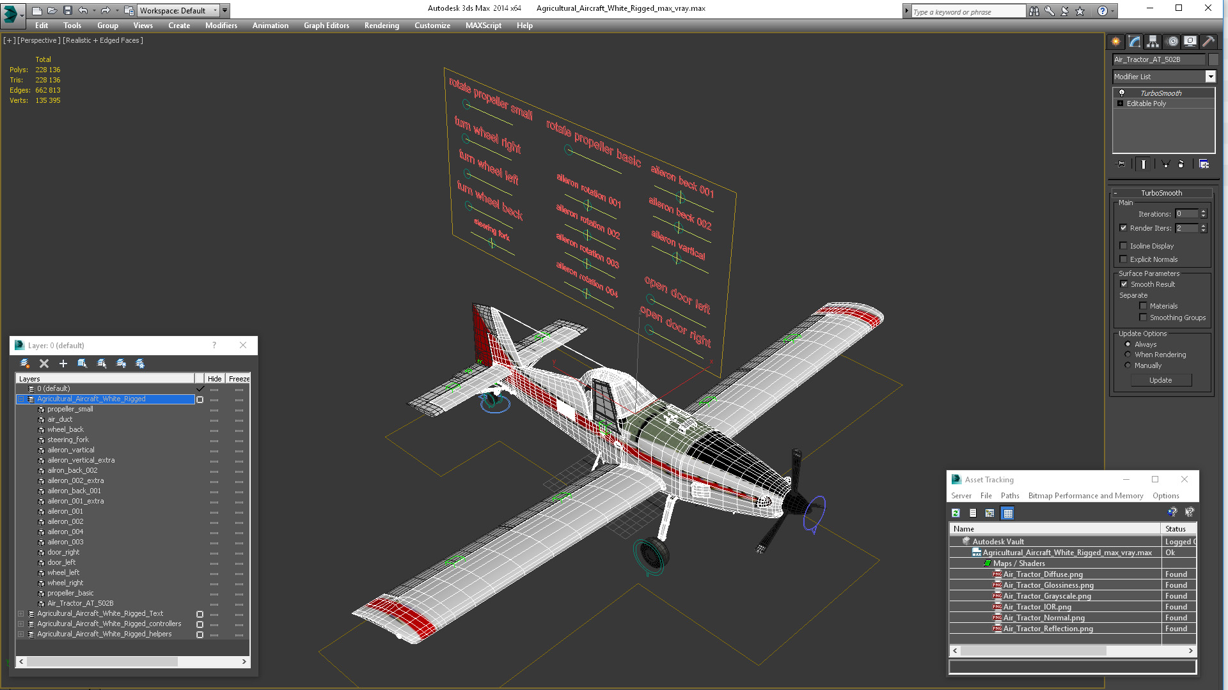Toggle Show End Result icon
The height and width of the screenshot is (690, 1228).
(1143, 164)
